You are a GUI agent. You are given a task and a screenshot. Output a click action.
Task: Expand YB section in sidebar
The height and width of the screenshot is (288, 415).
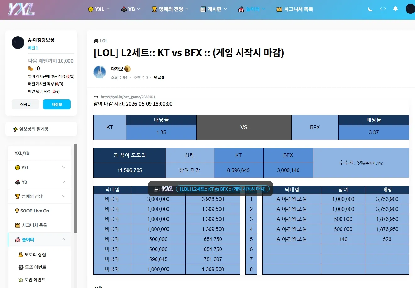pos(40,182)
